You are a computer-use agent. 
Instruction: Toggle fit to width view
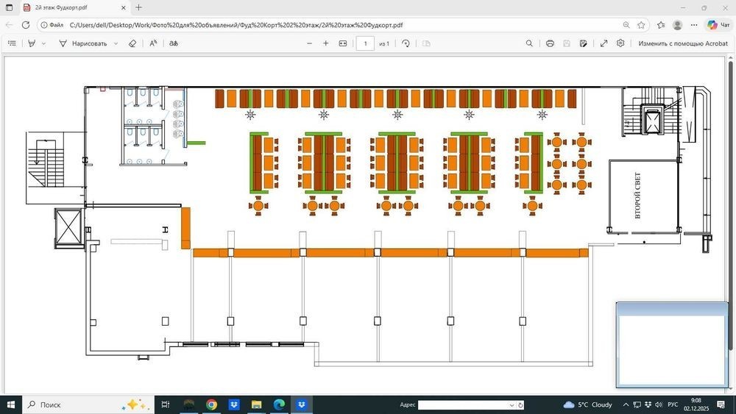tap(343, 43)
